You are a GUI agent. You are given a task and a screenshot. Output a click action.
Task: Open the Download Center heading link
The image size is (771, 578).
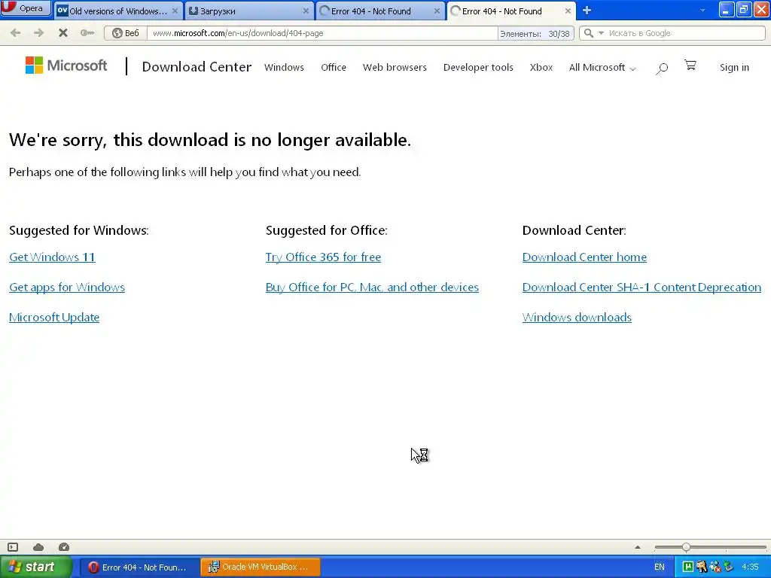pyautogui.click(x=197, y=67)
